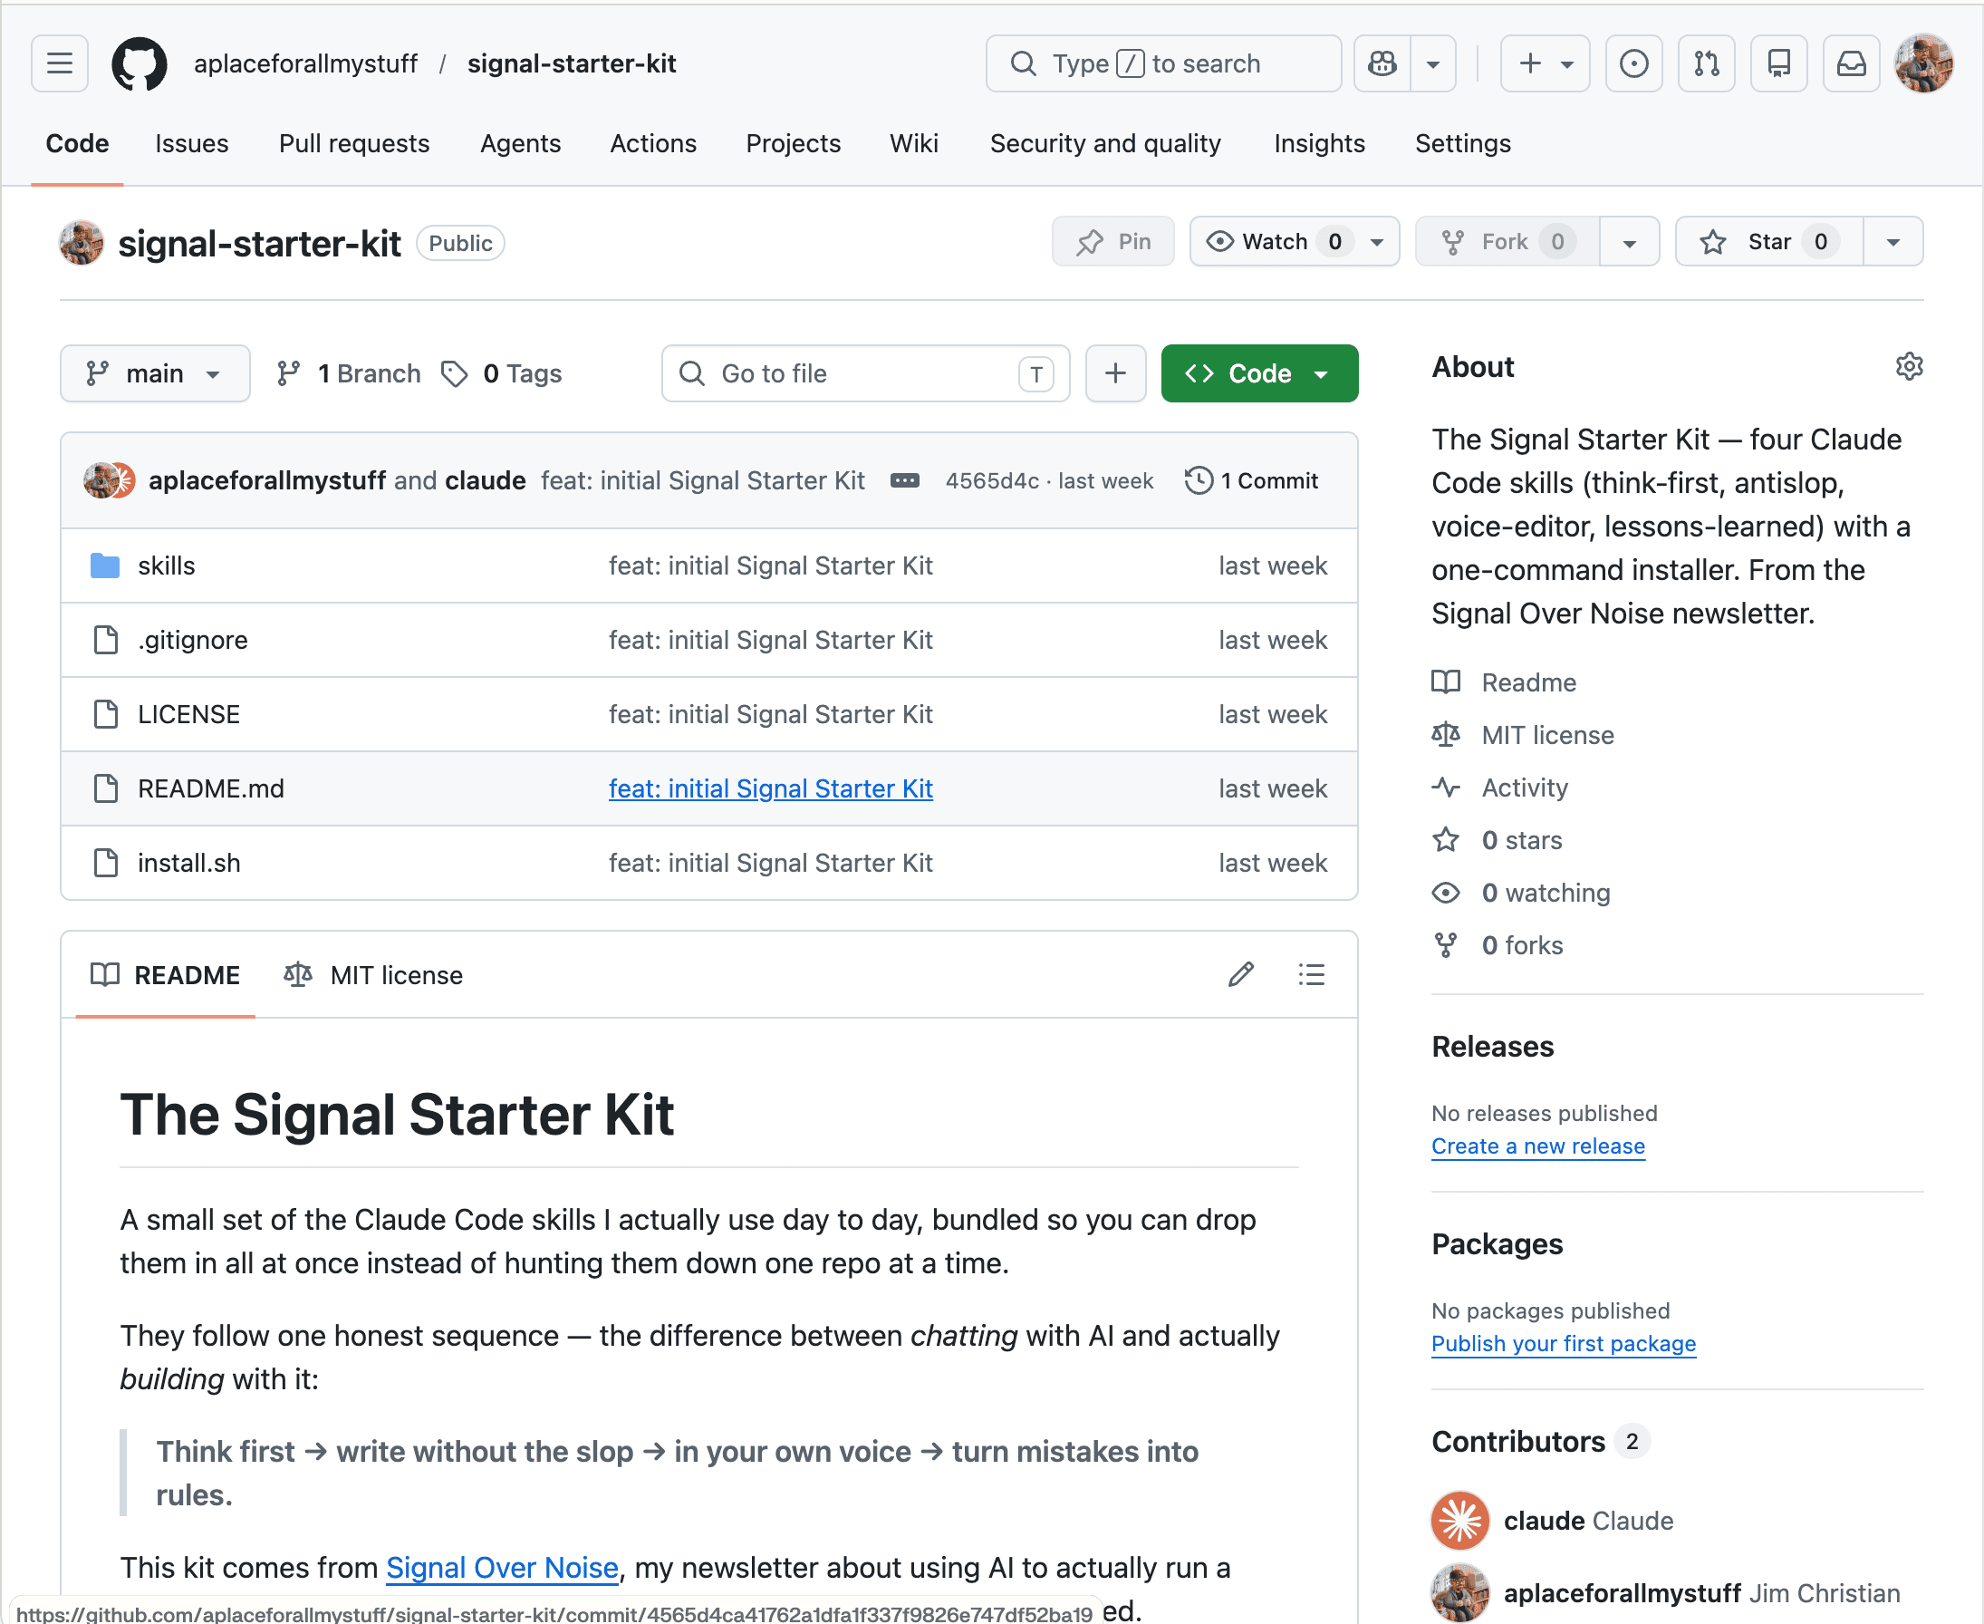
Task: Open aplaceforallmystuff Jim Christian contributor
Action: point(1665,1593)
